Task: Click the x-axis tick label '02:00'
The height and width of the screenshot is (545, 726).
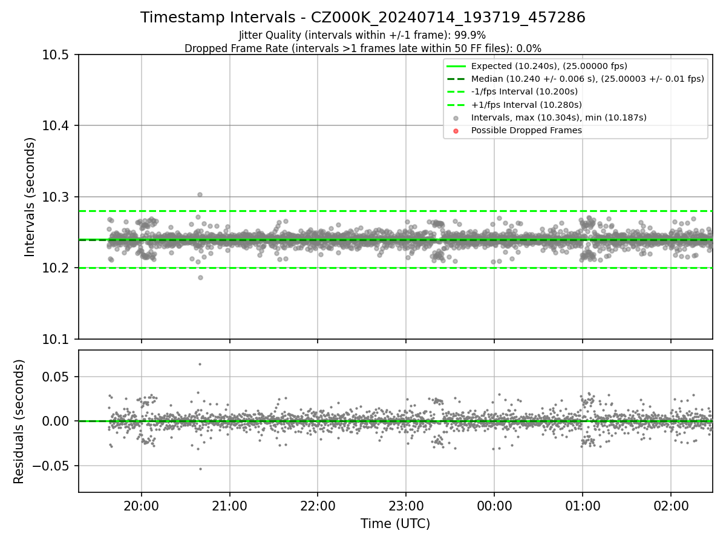Action: pos(671,506)
